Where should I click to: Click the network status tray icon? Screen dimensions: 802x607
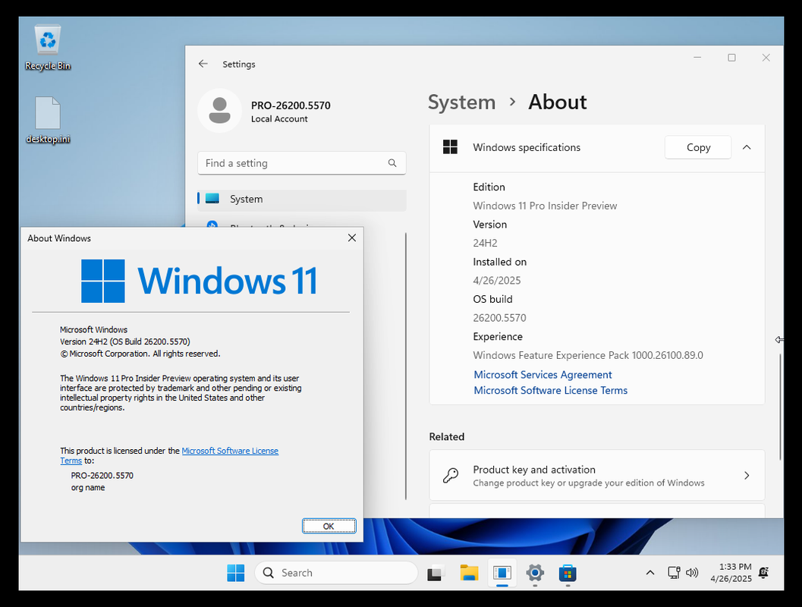pyautogui.click(x=674, y=573)
